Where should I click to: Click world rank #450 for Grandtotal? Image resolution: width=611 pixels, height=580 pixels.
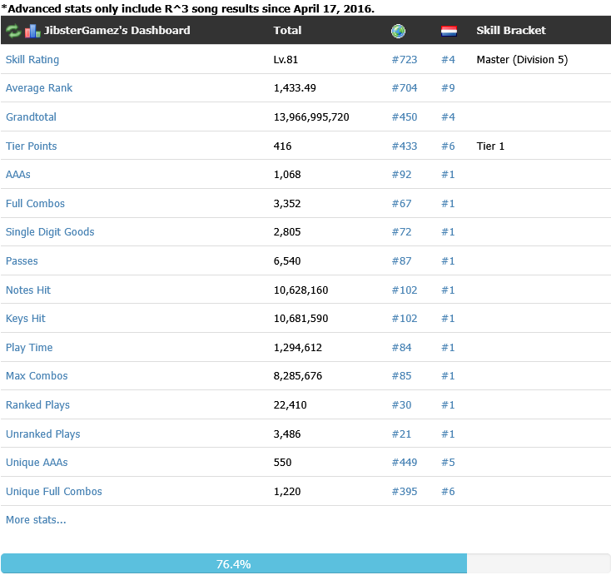(404, 116)
